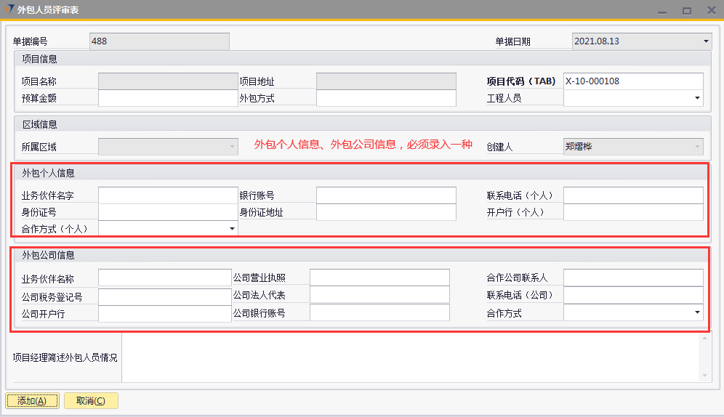Select the 业务伙伴名字 input field
Viewport: 724px width, 417px height.
click(x=168, y=195)
